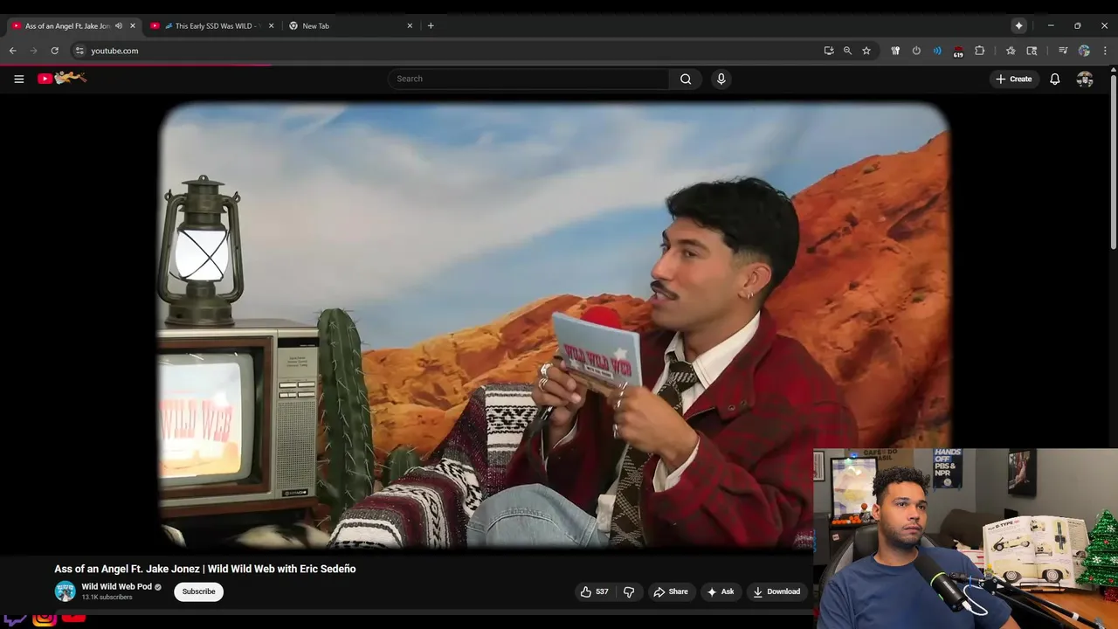Go to YouTube home via the logo
Image resolution: width=1118 pixels, height=629 pixels.
(x=62, y=79)
